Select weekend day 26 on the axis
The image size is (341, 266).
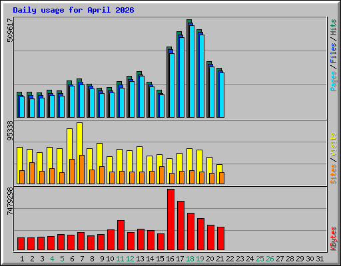270,259
